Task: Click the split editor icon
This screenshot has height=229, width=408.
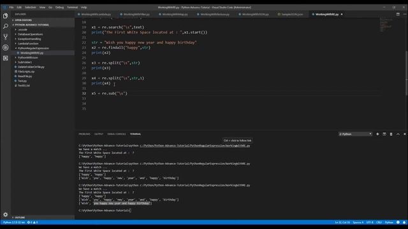Action: 398,14
